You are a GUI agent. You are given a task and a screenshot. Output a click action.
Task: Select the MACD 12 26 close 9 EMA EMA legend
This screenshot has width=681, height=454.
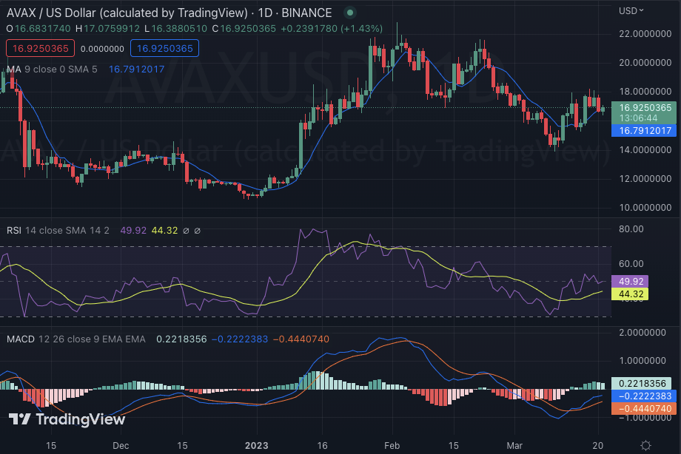(x=76, y=339)
